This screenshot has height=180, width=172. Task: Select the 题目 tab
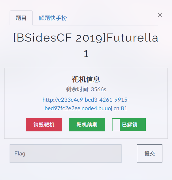pyautogui.click(x=21, y=18)
